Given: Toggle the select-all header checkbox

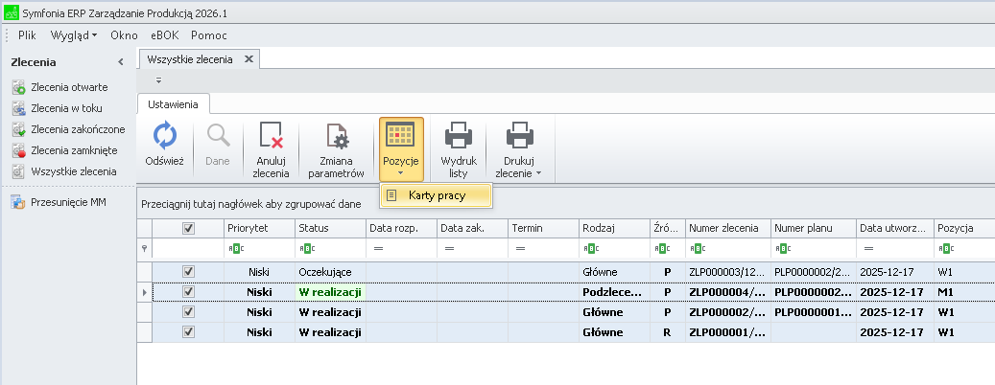Looking at the screenshot, I should point(189,229).
